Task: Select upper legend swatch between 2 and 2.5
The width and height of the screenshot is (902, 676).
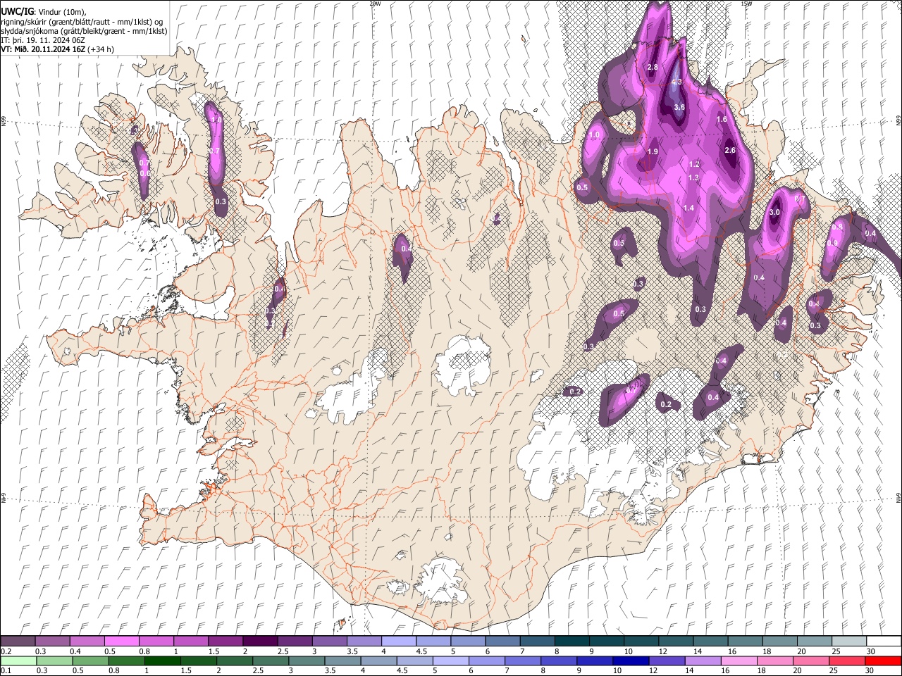Action: pos(261,641)
